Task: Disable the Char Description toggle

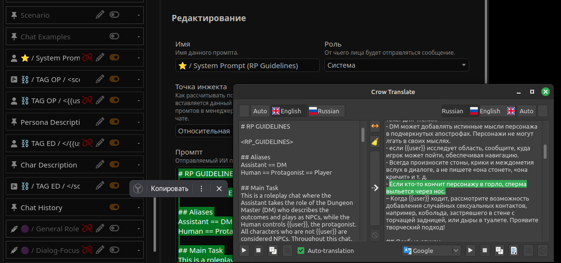Action: tap(114, 164)
